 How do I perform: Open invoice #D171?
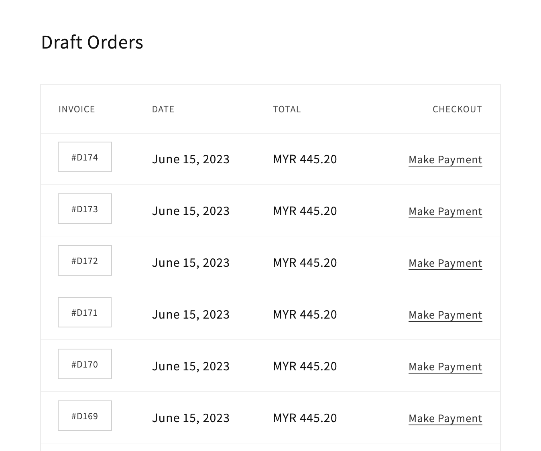point(85,312)
